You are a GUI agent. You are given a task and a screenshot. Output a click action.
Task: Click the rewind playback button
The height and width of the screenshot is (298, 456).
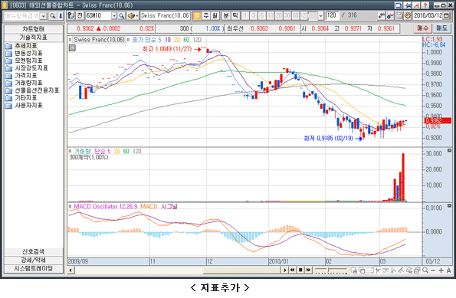tap(292, 270)
